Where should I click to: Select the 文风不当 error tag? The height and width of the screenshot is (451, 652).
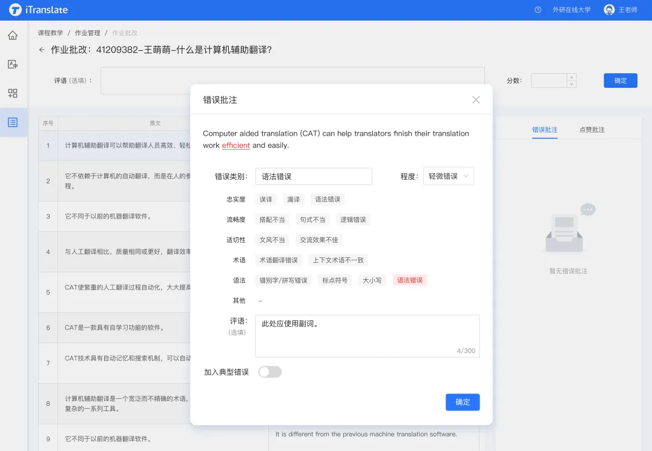[272, 240]
